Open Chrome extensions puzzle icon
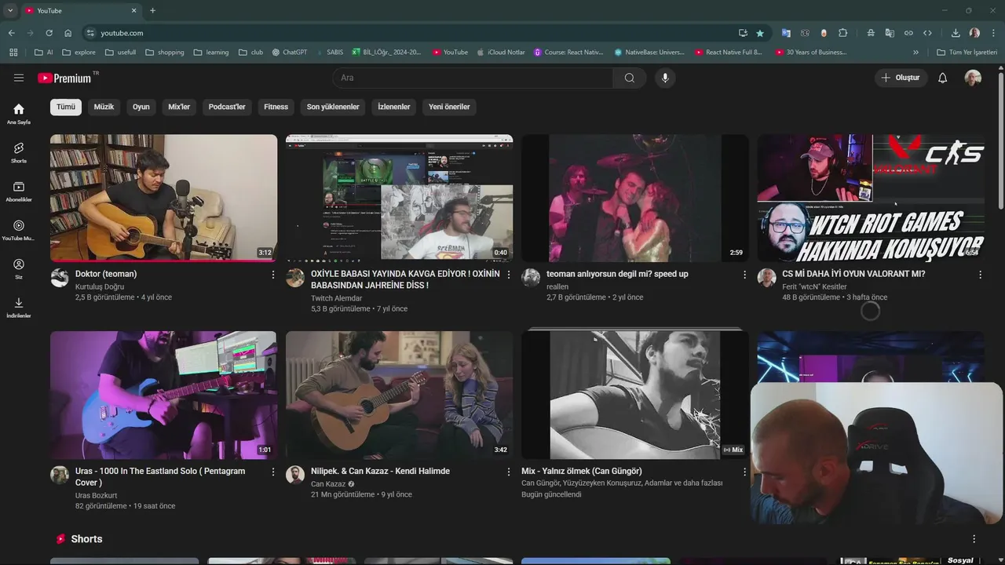This screenshot has width=1005, height=565. [x=842, y=33]
